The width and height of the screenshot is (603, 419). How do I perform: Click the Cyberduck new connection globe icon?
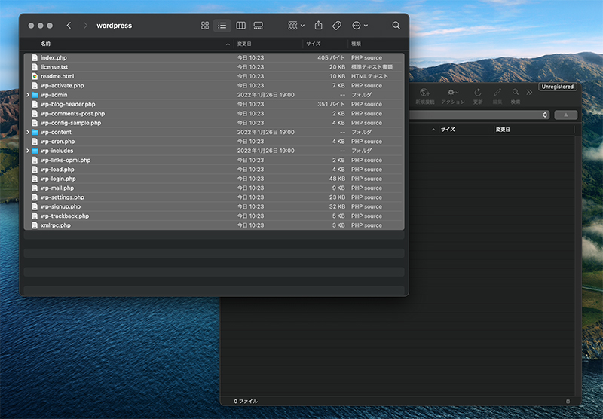pyautogui.click(x=424, y=93)
